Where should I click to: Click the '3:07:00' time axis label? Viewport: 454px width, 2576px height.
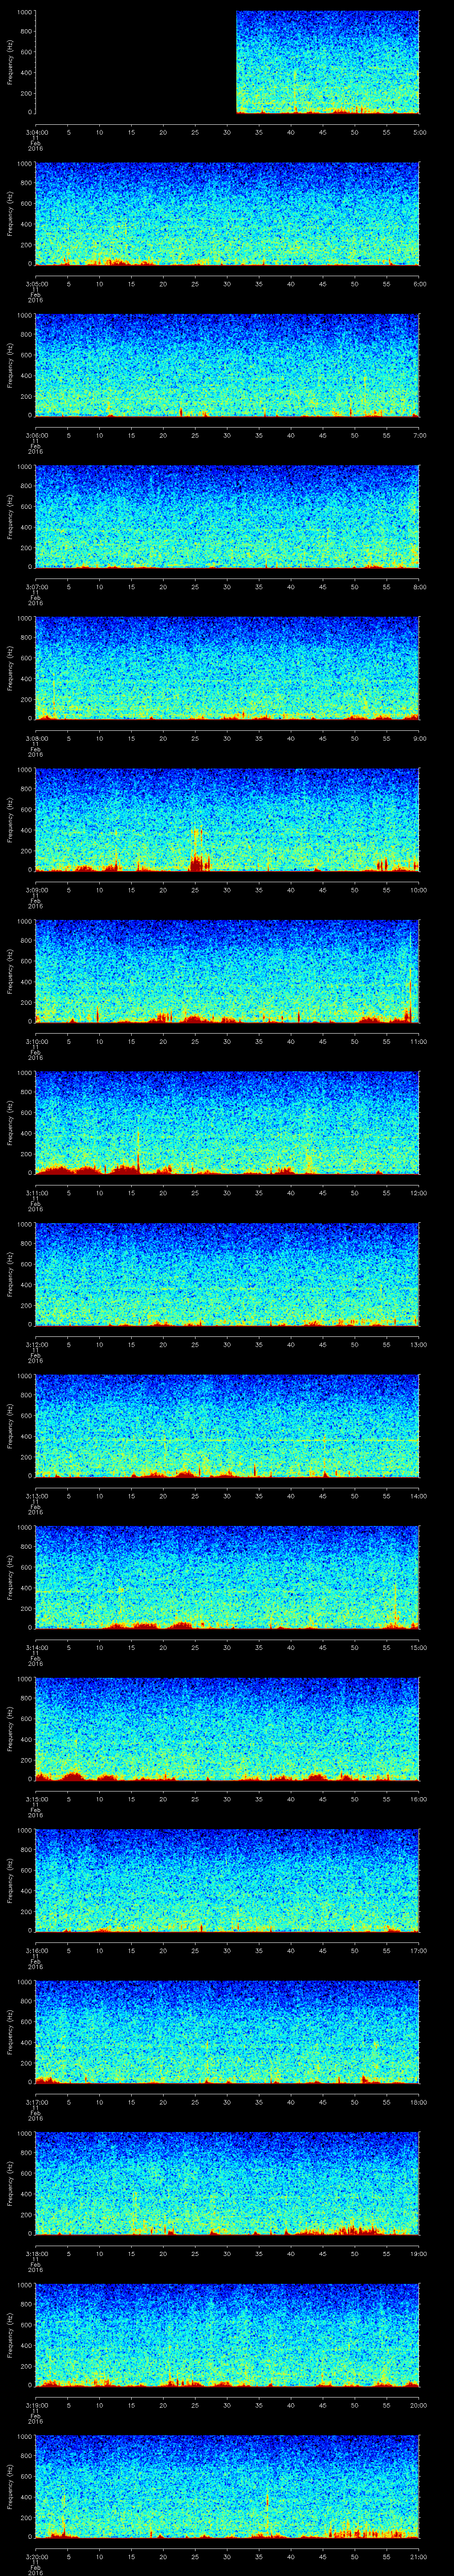tap(36, 587)
